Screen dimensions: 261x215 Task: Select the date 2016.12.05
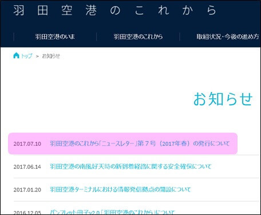(27, 213)
